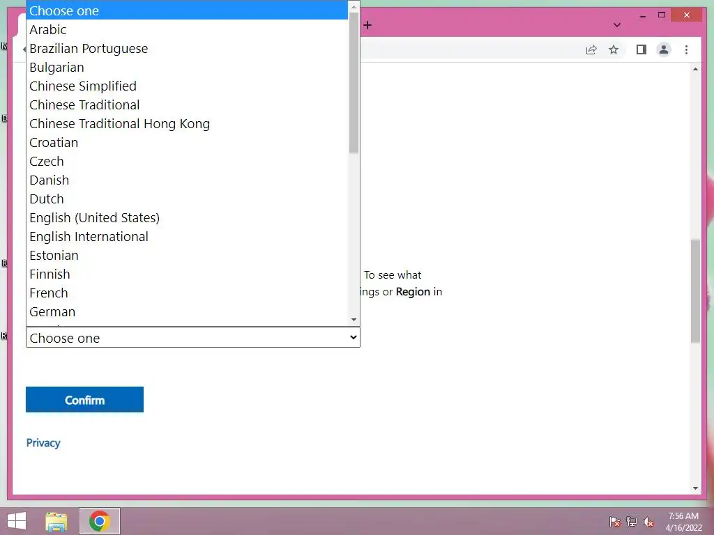Screen dimensions: 714x535
Task: Pick Estonian from the language list
Action: pyautogui.click(x=187, y=255)
